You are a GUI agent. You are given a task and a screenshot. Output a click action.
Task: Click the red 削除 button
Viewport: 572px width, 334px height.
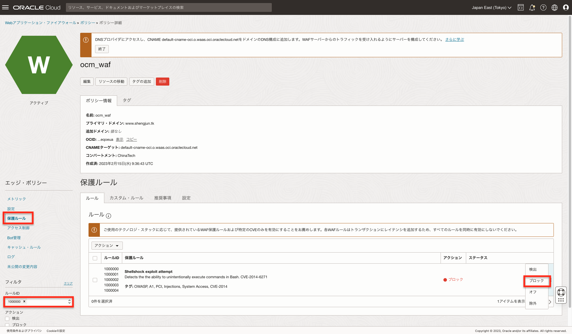coord(162,82)
